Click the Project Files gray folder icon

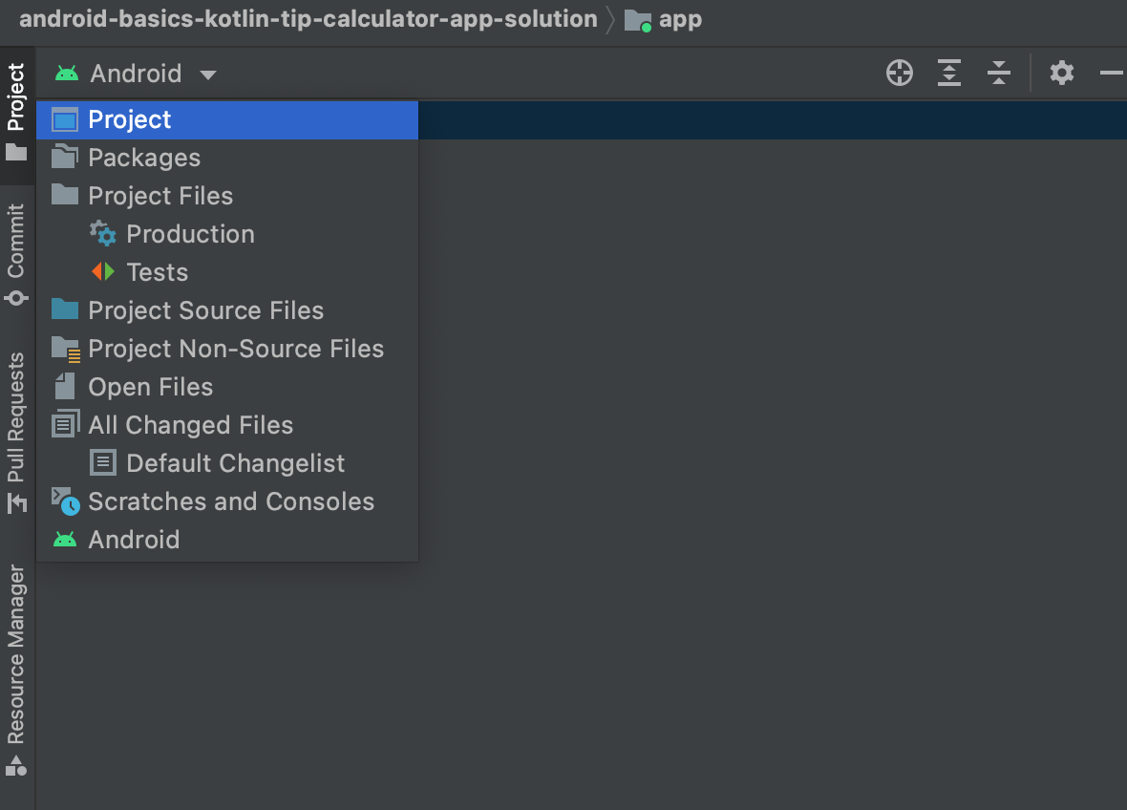65,194
